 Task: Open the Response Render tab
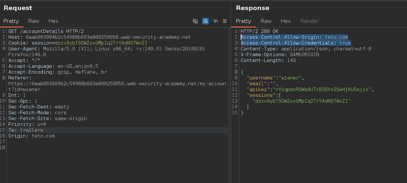[309, 21]
